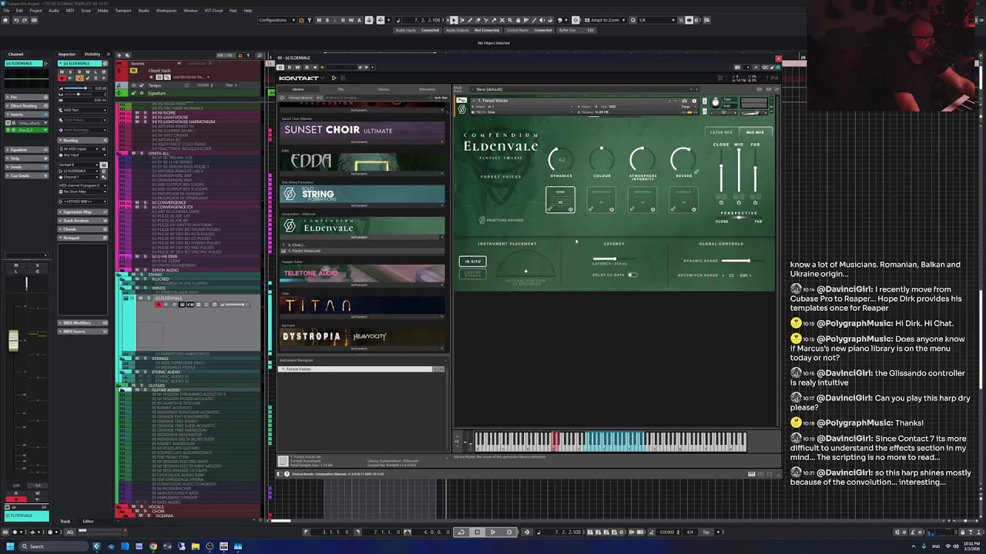Viewport: 986px width, 554px height.
Task: Toggle Record Enable in the Inspector
Action: [x=62, y=78]
